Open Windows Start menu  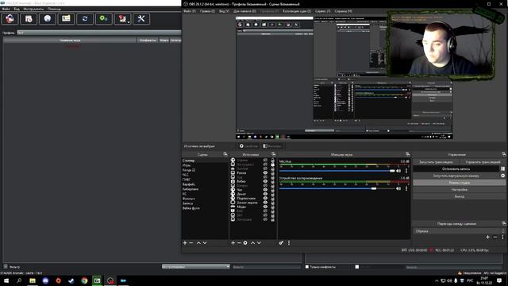[6, 280]
